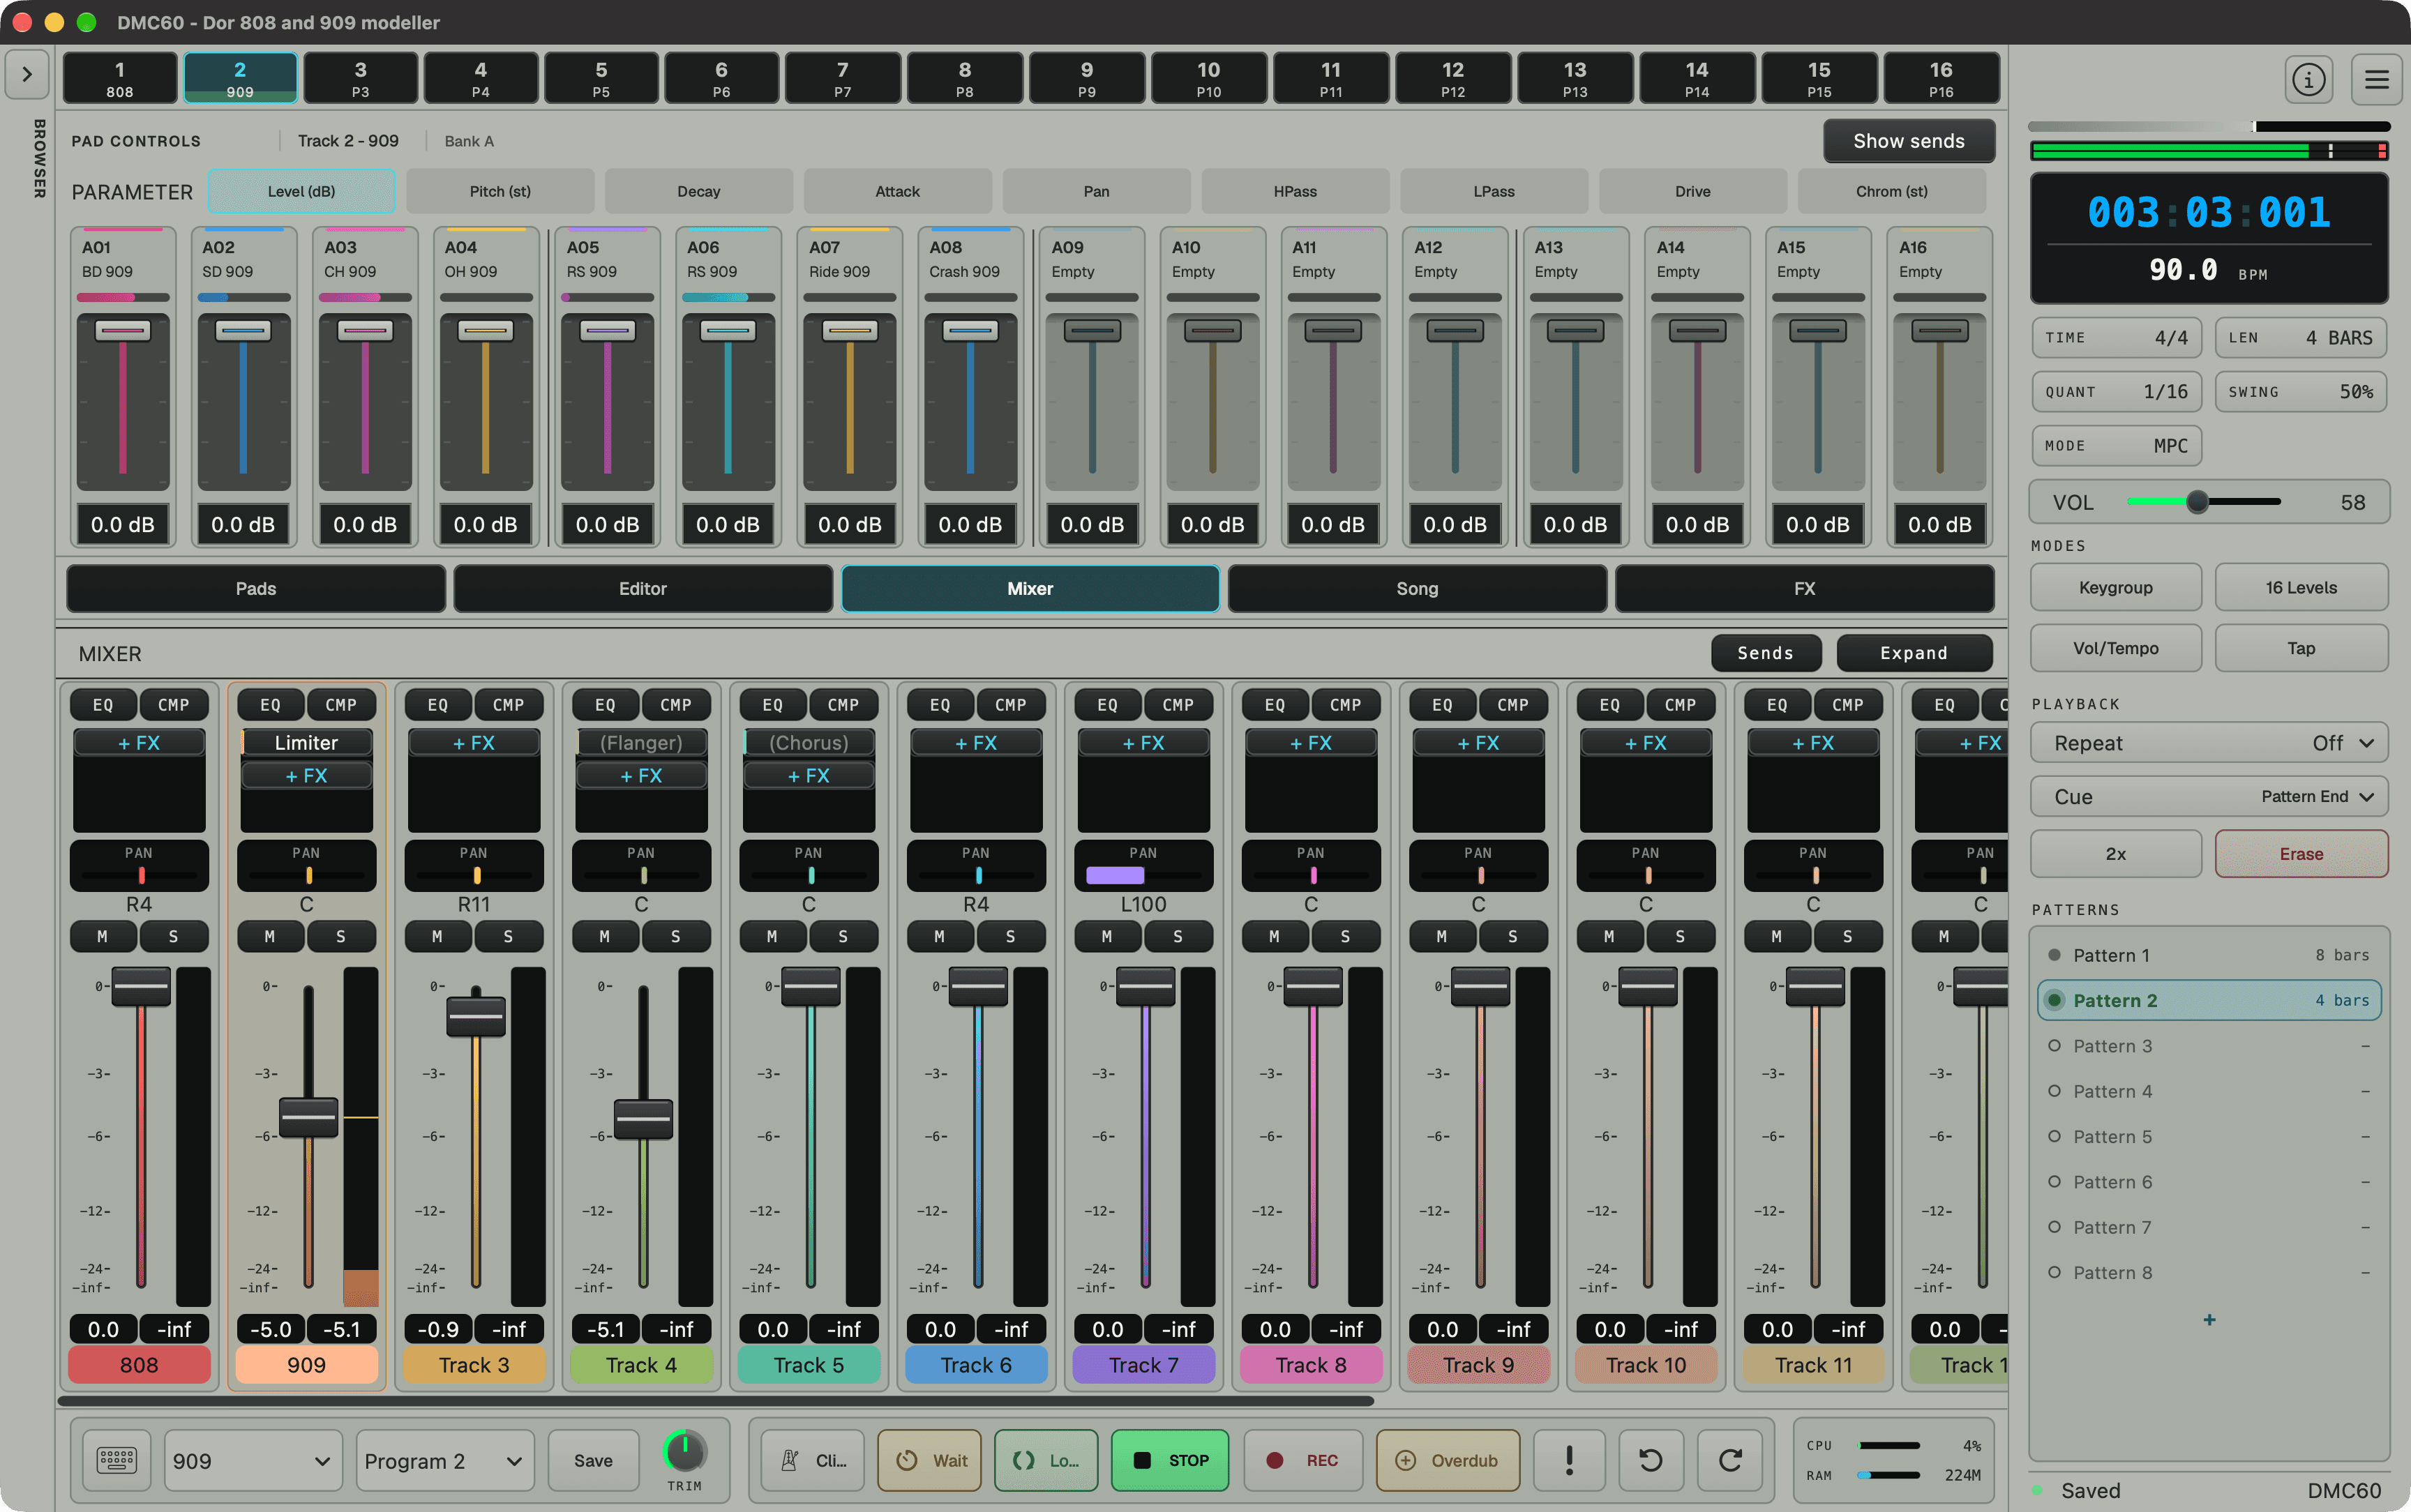Screen dimensions: 2411x1512
Task: Solo Track 7 in the mixer
Action: (1178, 936)
